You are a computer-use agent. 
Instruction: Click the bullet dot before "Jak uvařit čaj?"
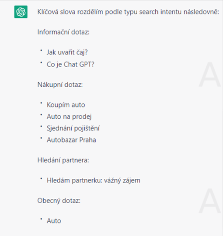click(x=41, y=51)
